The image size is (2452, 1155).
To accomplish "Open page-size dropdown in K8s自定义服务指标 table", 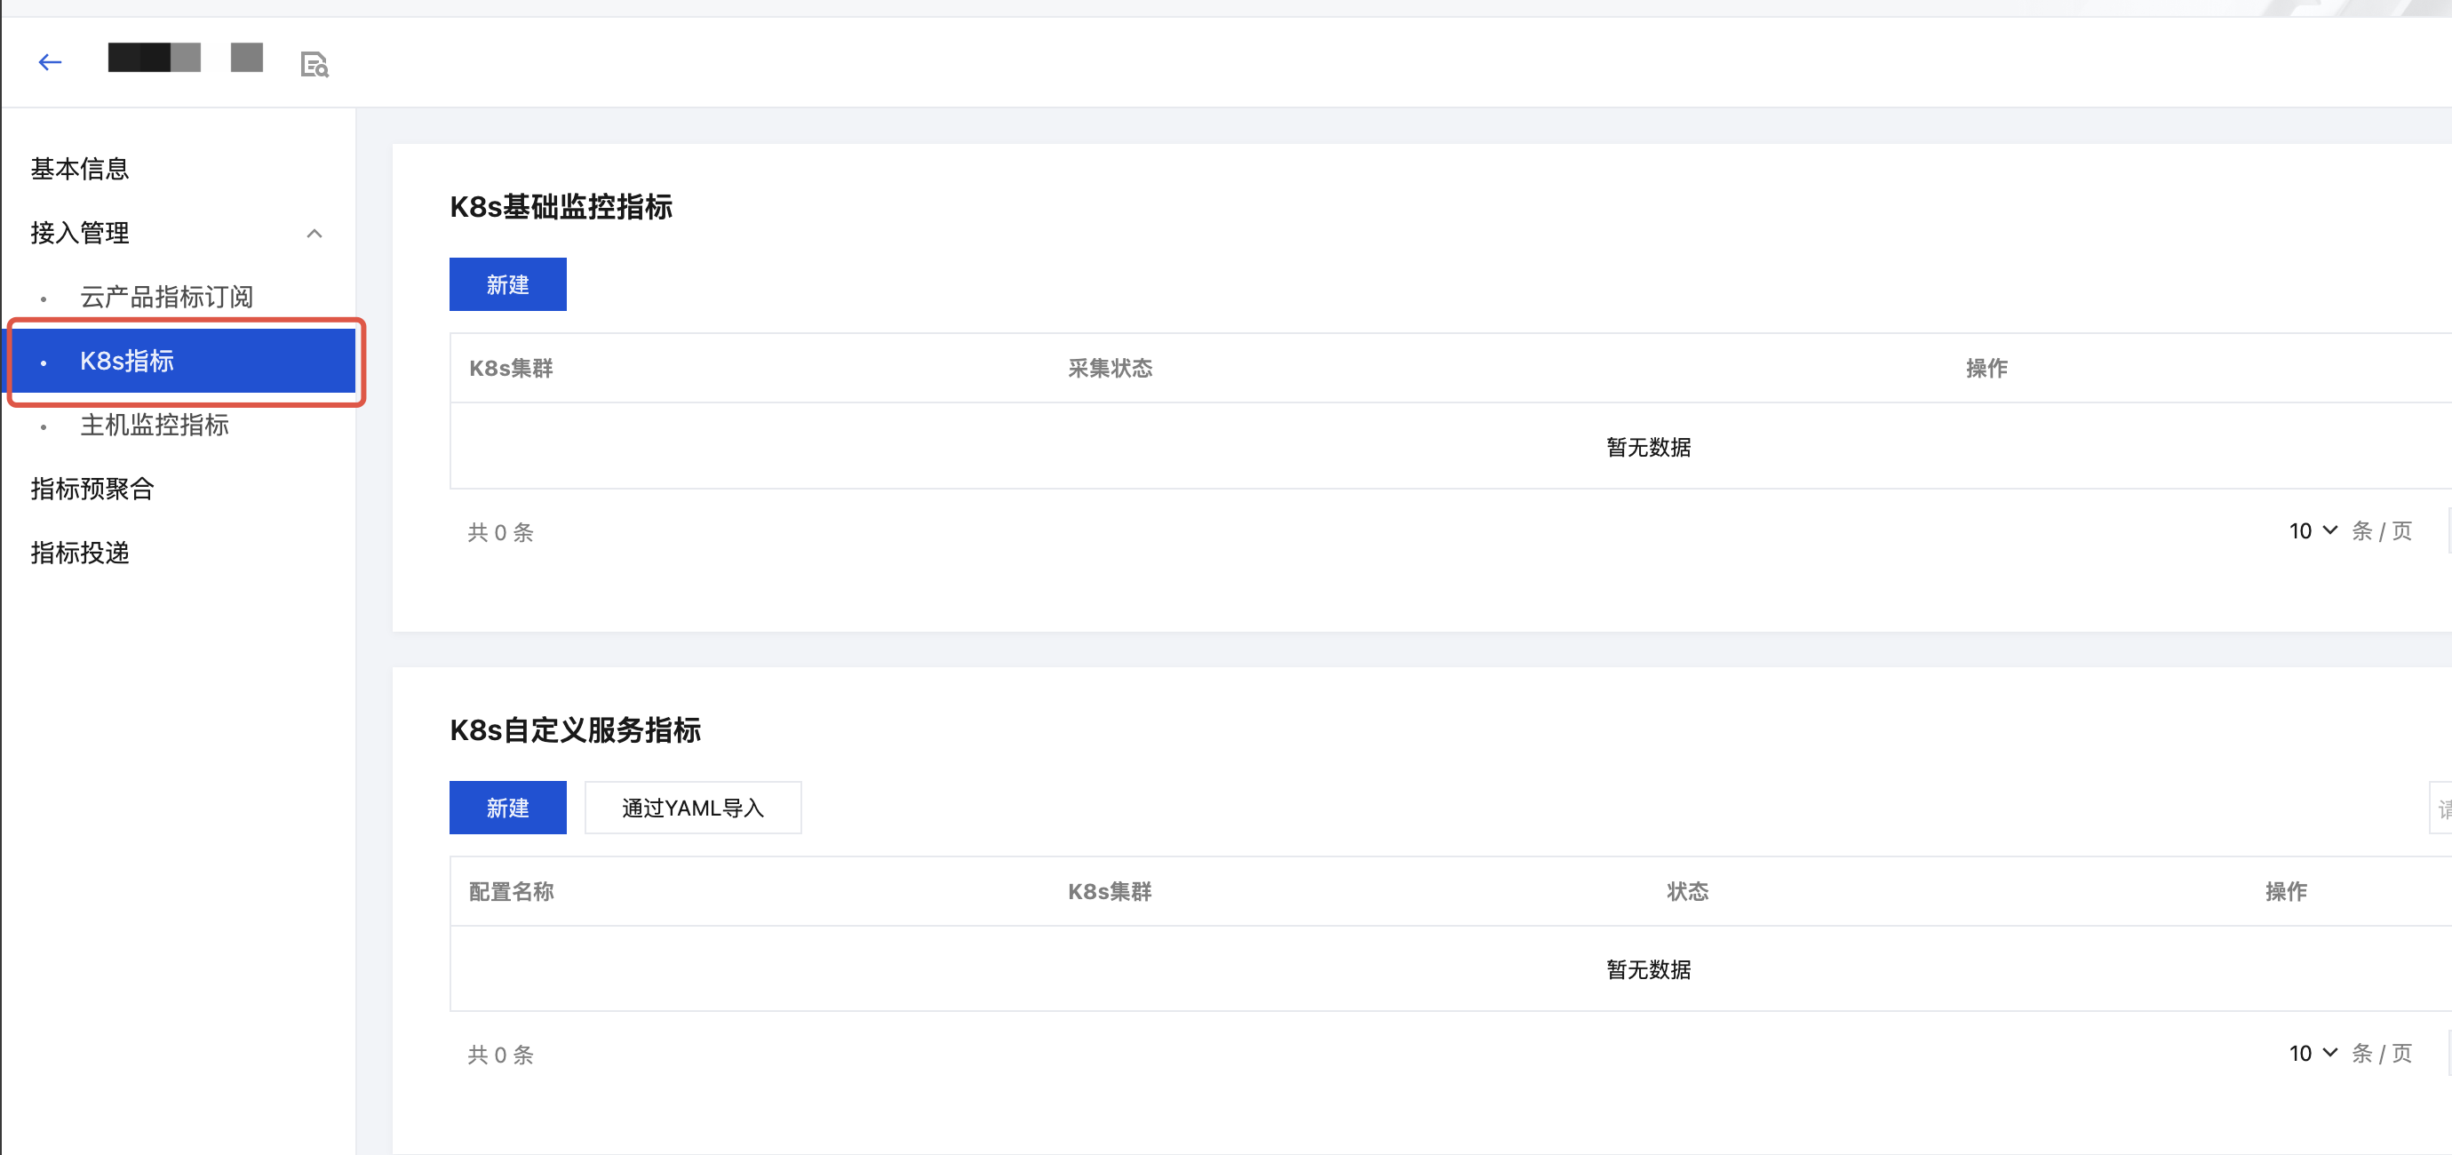I will (x=2312, y=1053).
